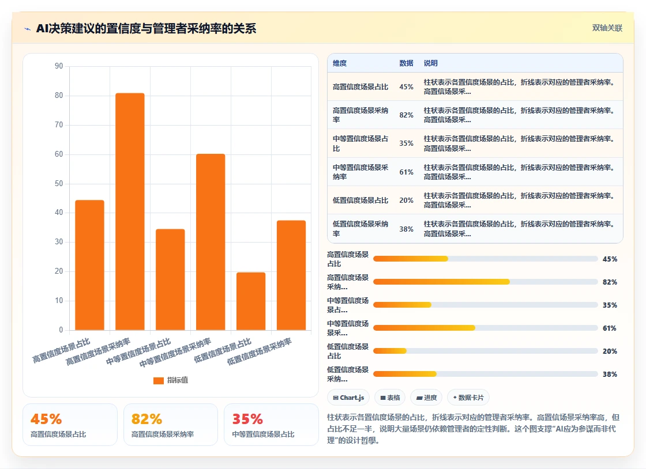Click y-axis label 90

click(x=59, y=66)
